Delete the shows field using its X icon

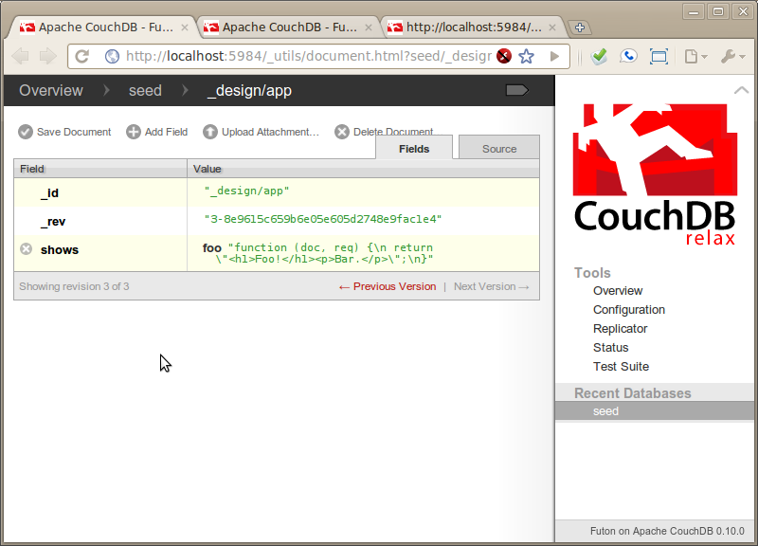coord(24,249)
